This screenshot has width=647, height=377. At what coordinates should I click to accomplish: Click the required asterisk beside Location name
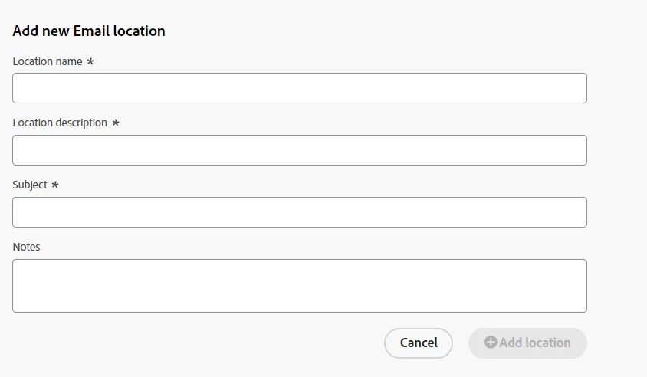pyautogui.click(x=90, y=61)
